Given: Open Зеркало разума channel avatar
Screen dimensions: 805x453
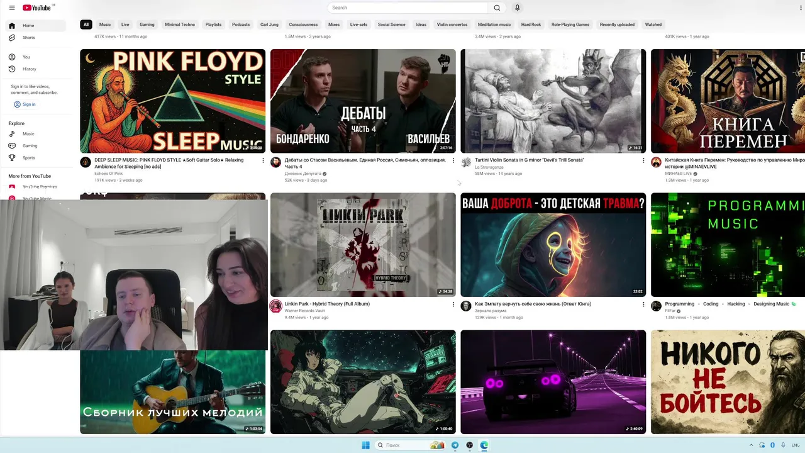Looking at the screenshot, I should pos(466,306).
